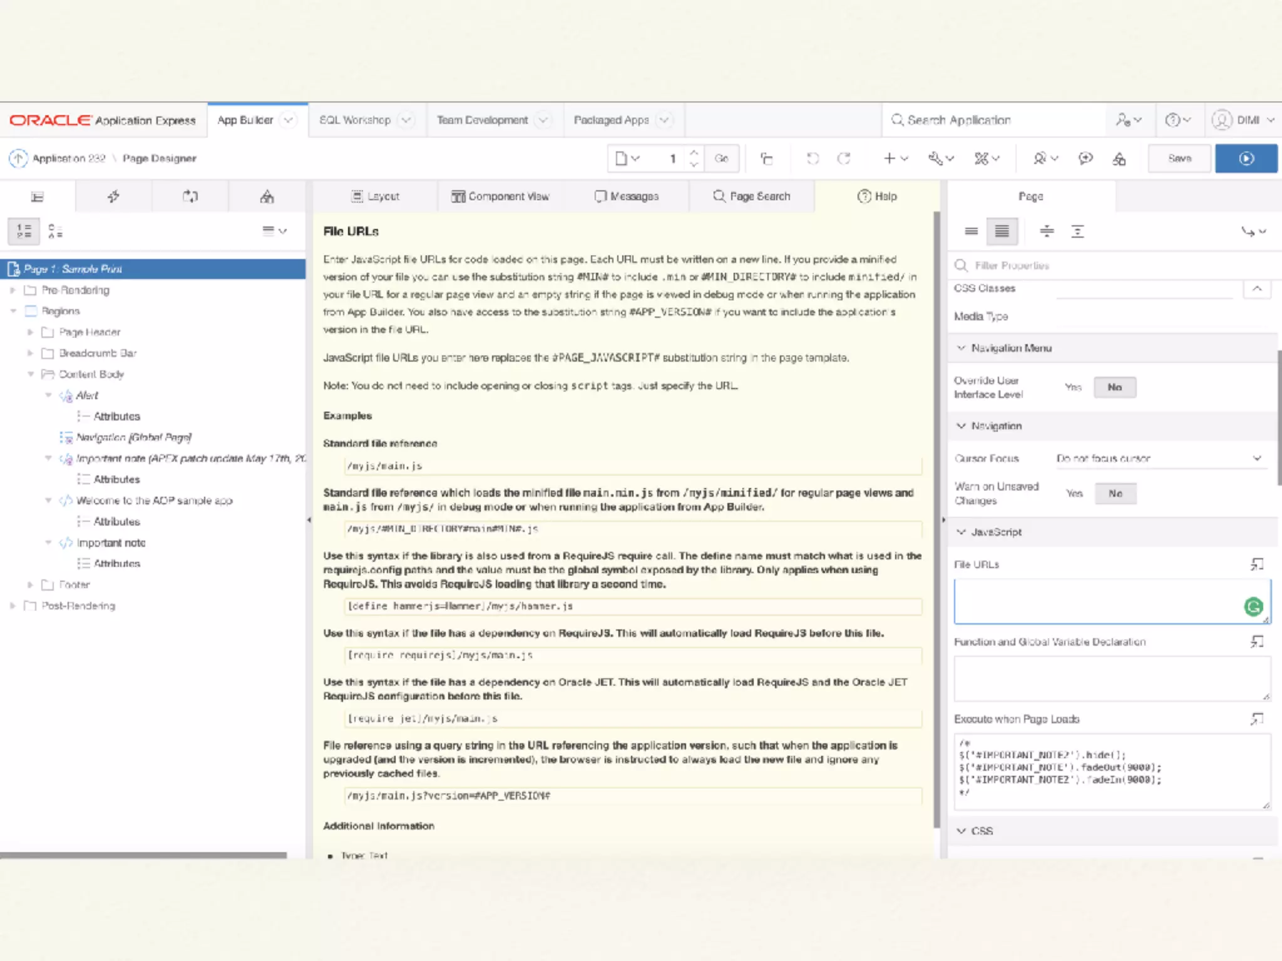Open the Help question mark menu
The image size is (1282, 961).
(1177, 120)
